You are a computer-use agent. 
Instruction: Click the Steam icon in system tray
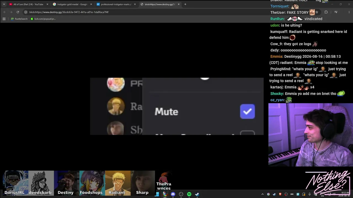tap(274, 194)
